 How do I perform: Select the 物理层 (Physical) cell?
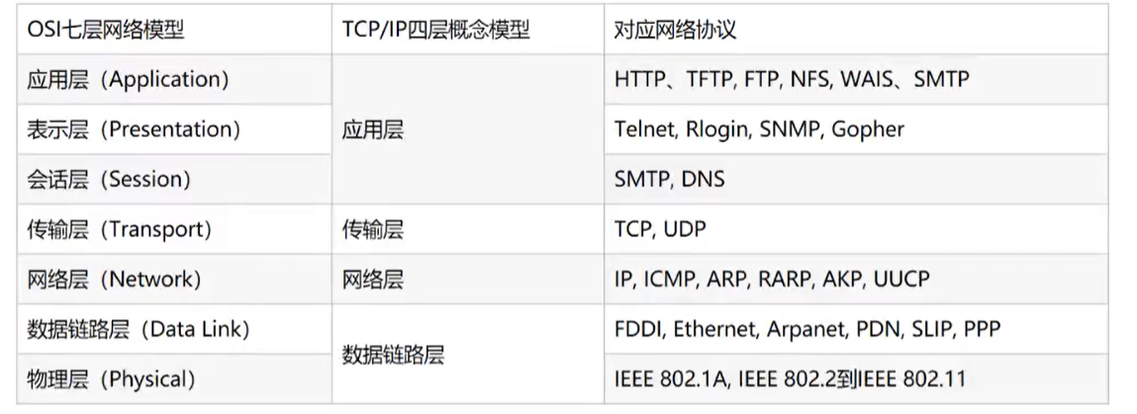175,378
